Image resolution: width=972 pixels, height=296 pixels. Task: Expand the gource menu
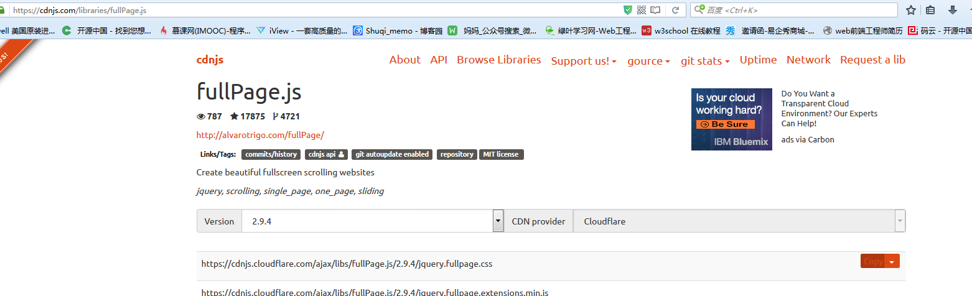pos(648,61)
